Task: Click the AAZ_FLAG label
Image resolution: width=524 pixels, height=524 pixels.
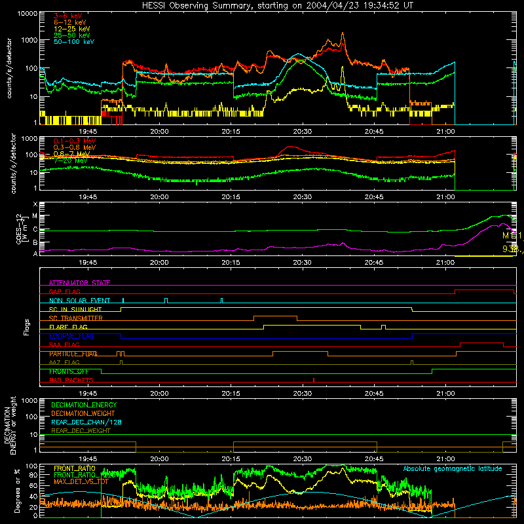Action: [64, 363]
